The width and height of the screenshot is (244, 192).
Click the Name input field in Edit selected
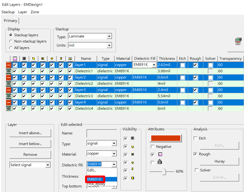(102, 133)
